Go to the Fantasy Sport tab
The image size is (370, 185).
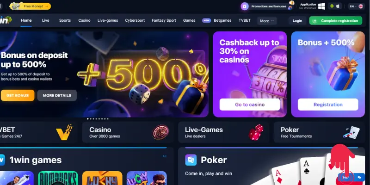[x=164, y=20]
